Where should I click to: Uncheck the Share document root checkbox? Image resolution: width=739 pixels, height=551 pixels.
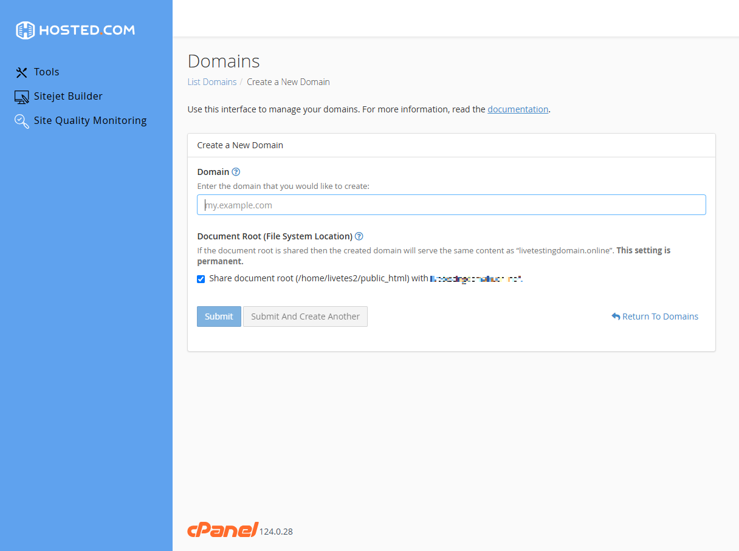(x=201, y=279)
